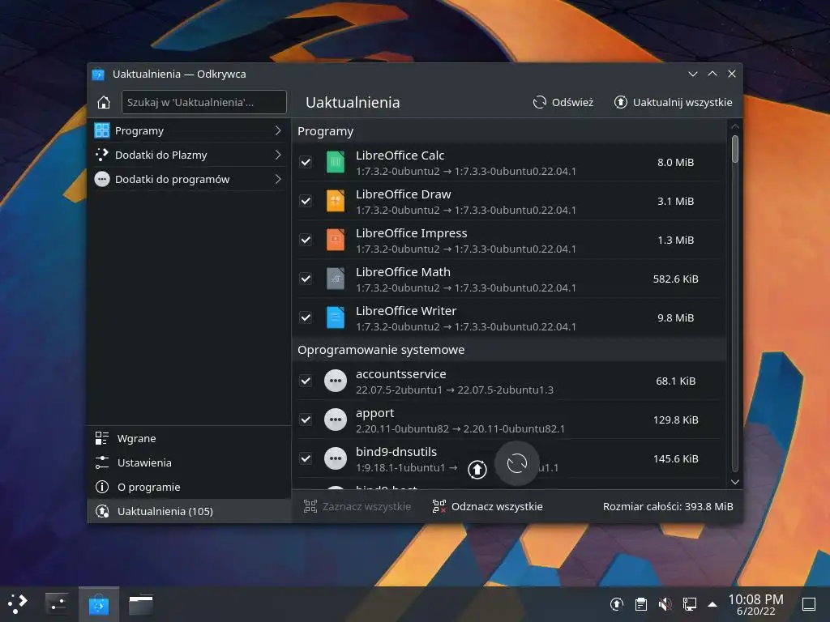
Task: Click the updates notifier tray icon
Action: [617, 603]
